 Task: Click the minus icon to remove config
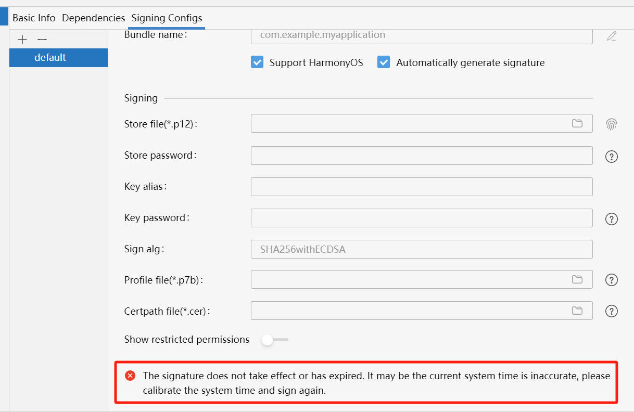[x=42, y=40]
